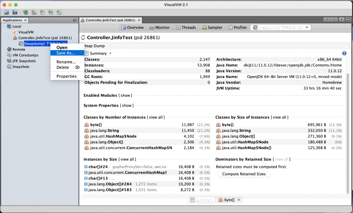Close the [heapdump] tab beside Profiler
Viewport: 353px width, 213px height.
307,28
